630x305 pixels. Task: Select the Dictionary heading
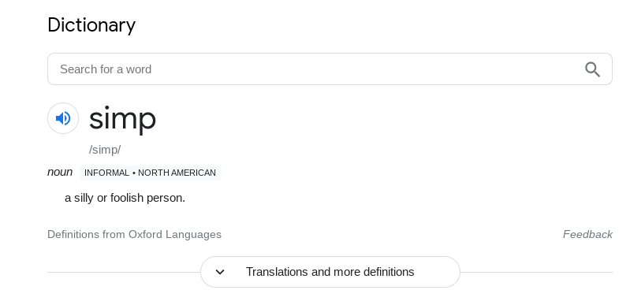91,25
